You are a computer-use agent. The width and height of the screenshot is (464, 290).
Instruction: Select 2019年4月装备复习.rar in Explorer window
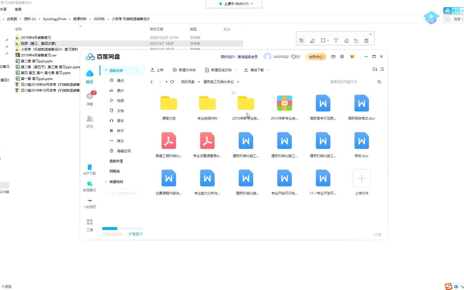(x=39, y=55)
